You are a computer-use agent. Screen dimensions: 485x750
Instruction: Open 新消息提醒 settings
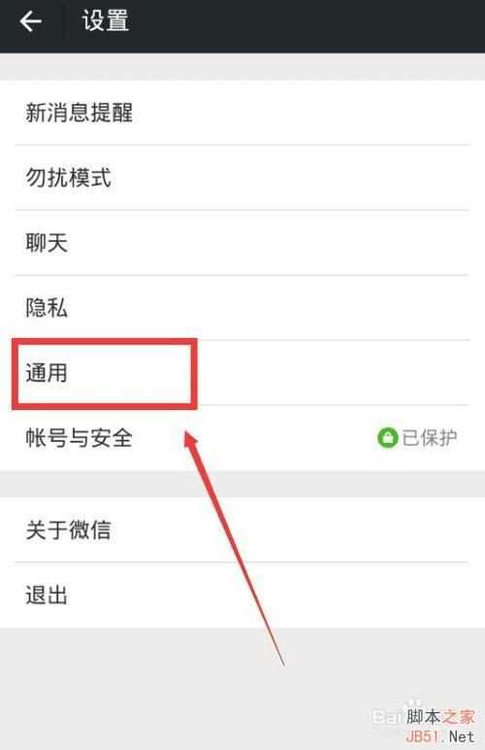coord(242,113)
